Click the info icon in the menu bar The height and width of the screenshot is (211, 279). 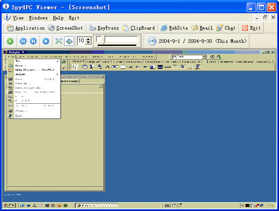tap(7, 17)
